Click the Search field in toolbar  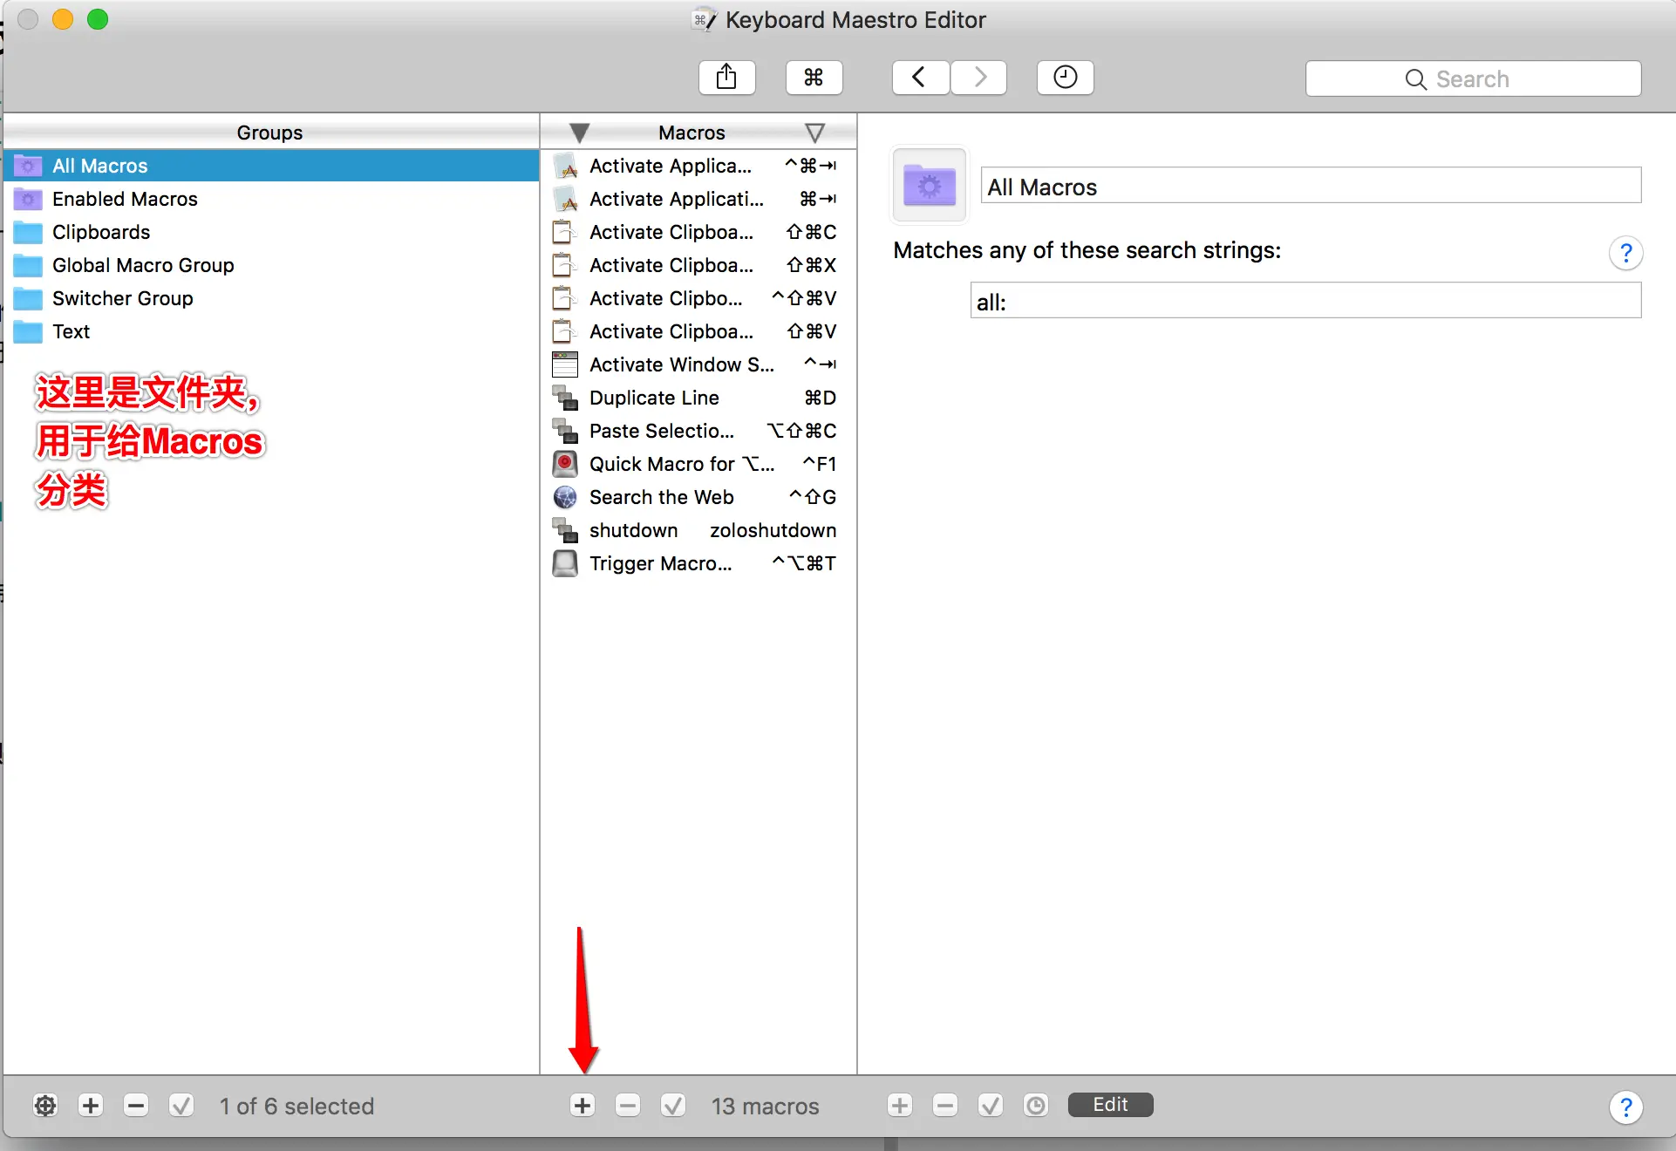coord(1473,78)
